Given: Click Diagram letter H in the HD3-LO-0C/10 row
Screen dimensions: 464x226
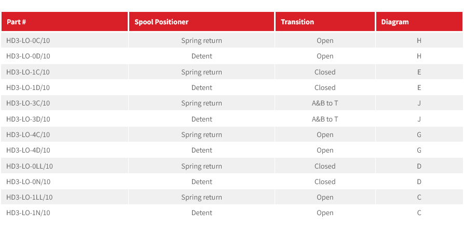Looking at the screenshot, I should click(x=419, y=40).
